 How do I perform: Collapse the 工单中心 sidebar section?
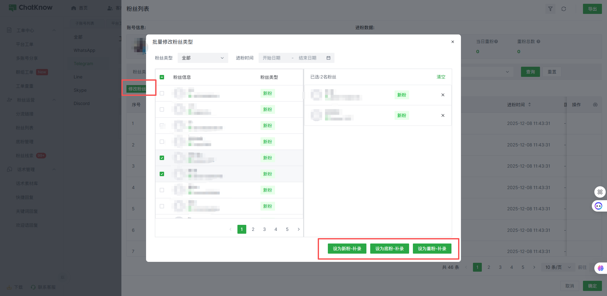[54, 30]
